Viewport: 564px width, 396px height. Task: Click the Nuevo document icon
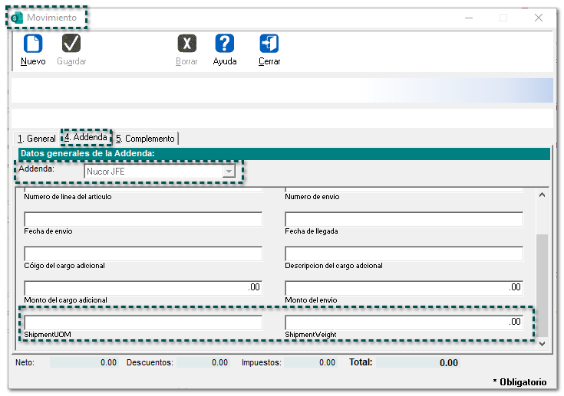click(33, 44)
